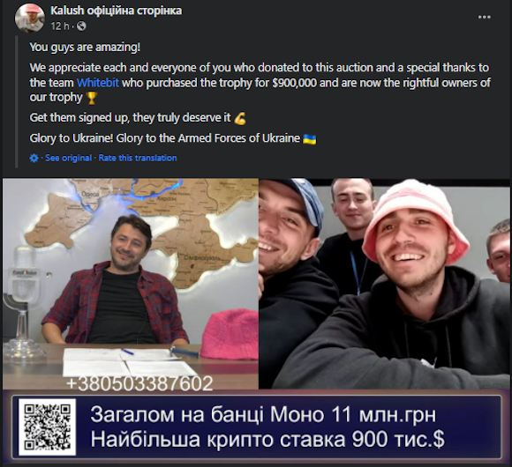Click the QR code in the banner
The width and height of the screenshot is (512, 467).
pyautogui.click(x=48, y=427)
